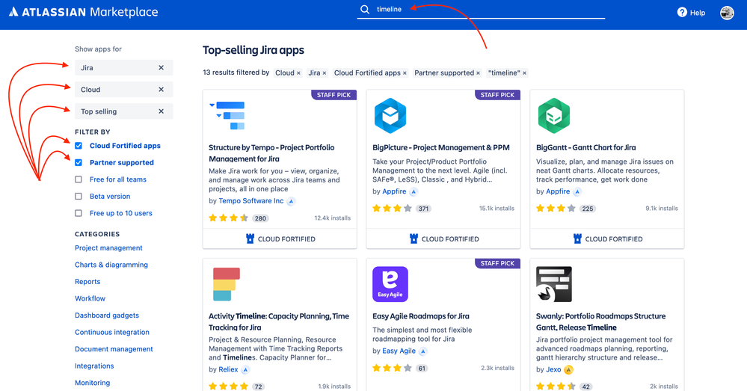Open Easy Agile Roadmaps for Jira title
This screenshot has width=747, height=391.
421,316
